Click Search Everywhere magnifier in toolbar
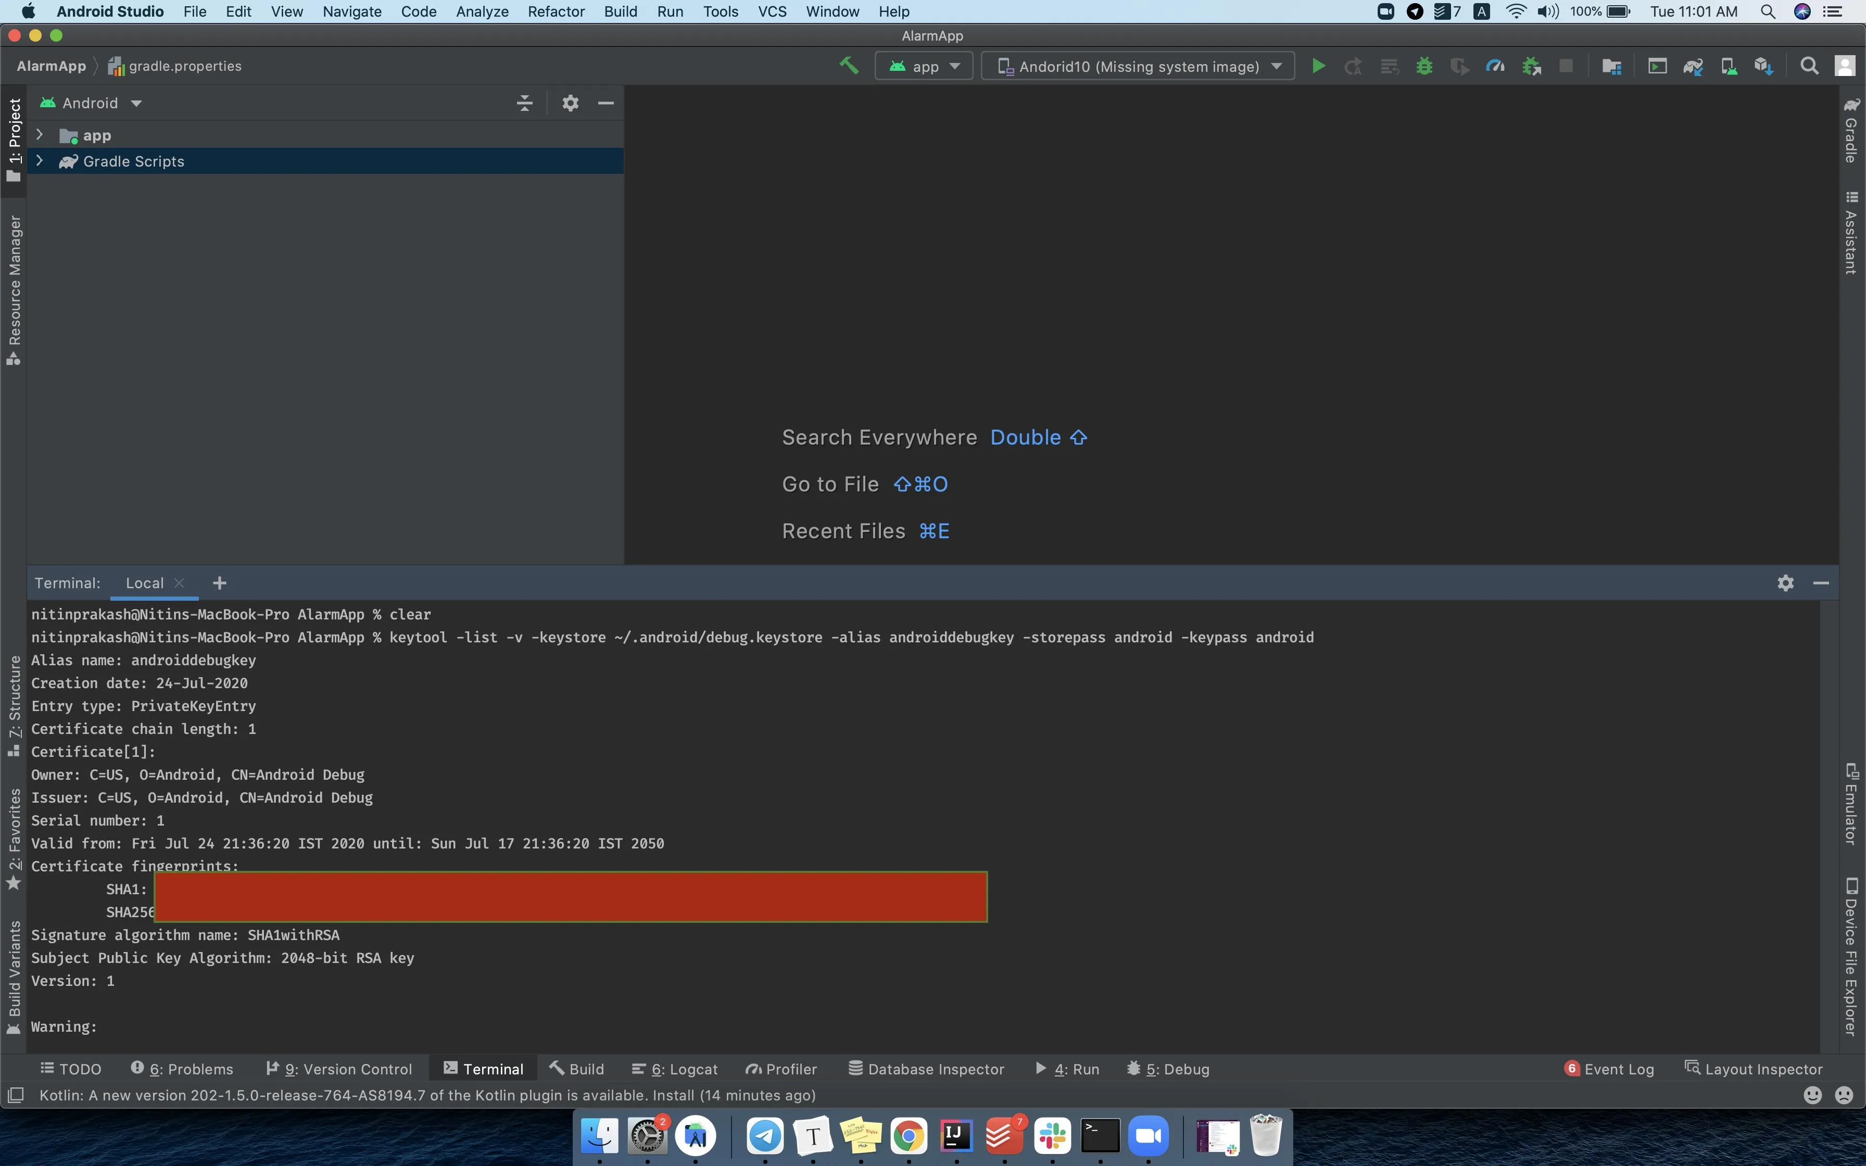Viewport: 1866px width, 1166px height. click(1809, 66)
